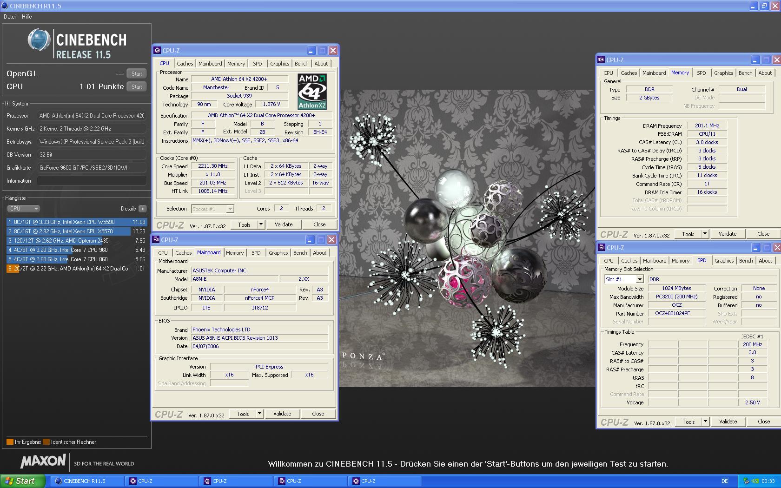Switch to Caches tab in CPU window

[x=185, y=64]
